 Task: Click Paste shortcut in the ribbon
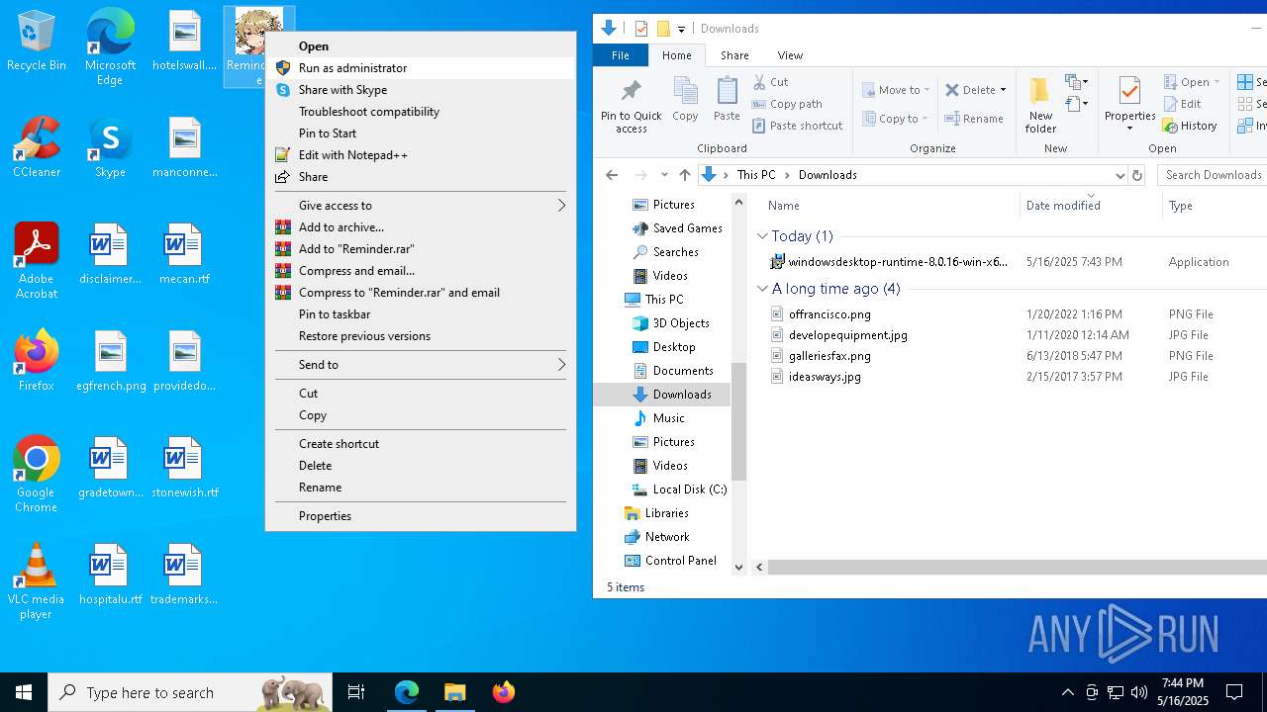click(798, 126)
